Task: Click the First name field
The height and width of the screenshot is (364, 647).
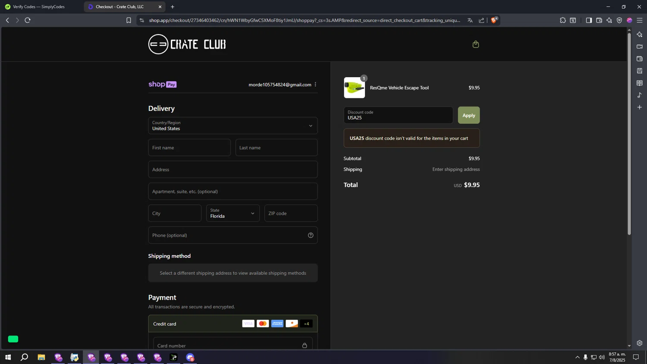Action: 189,147
